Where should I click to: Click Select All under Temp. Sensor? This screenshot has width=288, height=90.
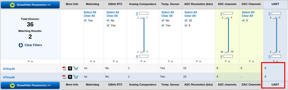coord(168,12)
